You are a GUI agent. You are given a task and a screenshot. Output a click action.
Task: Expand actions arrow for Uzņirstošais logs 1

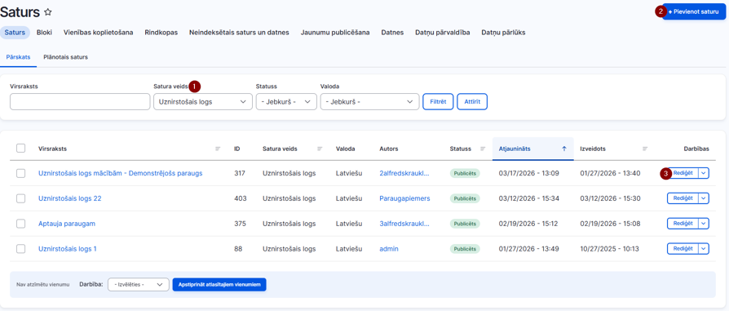tap(704, 249)
